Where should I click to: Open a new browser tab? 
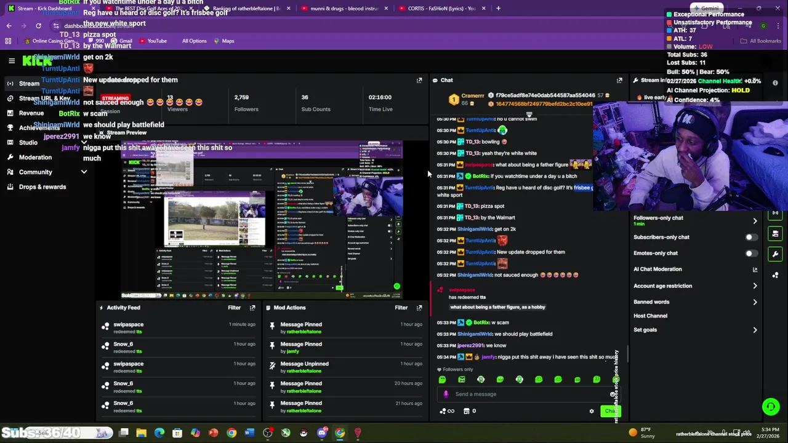pos(498,9)
